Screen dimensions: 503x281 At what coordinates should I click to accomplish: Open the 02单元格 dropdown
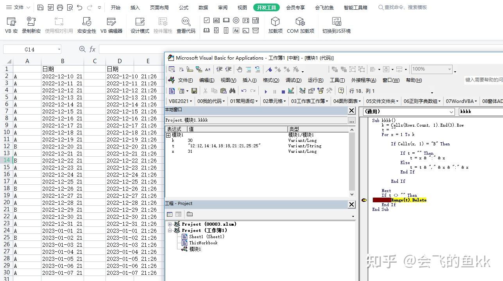coord(274,101)
